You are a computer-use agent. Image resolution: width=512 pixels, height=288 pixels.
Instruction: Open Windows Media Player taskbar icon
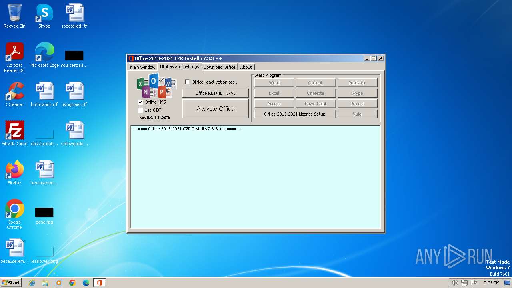tap(59, 283)
